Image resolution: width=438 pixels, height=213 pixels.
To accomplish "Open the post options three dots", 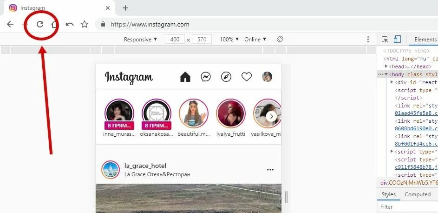I will (x=270, y=170).
